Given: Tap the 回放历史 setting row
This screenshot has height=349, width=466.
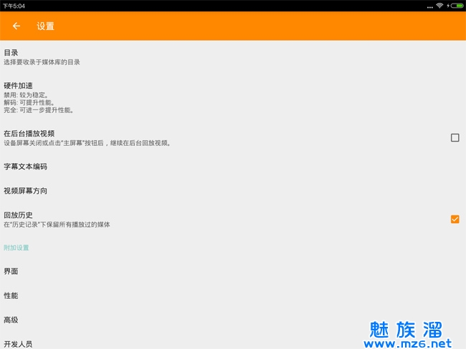Looking at the screenshot, I should [233, 219].
